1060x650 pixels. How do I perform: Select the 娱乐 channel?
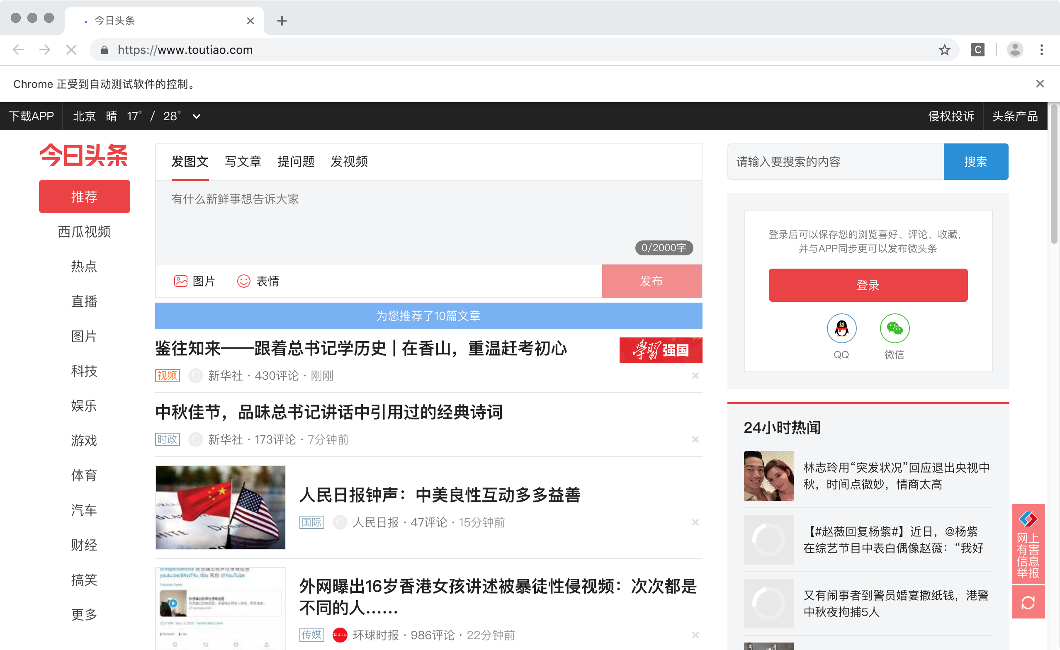tap(84, 406)
